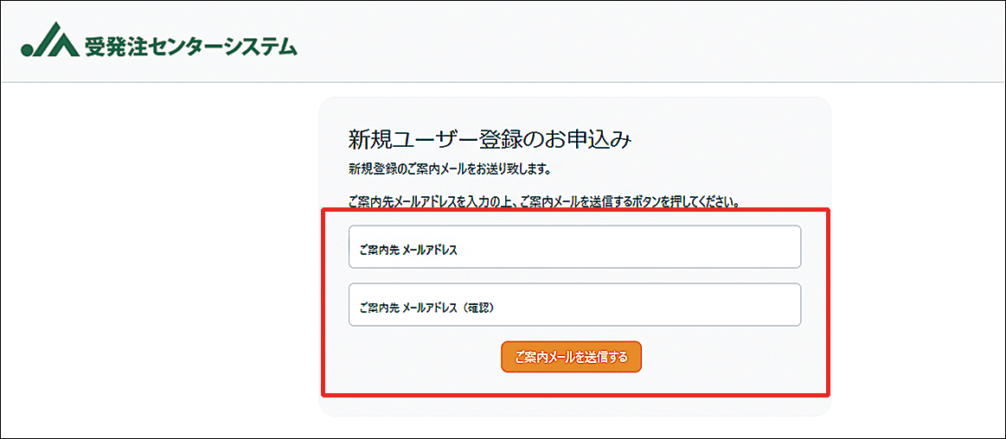Click the right end of the email address field
The image size is (1006, 439).
[x=783, y=247]
